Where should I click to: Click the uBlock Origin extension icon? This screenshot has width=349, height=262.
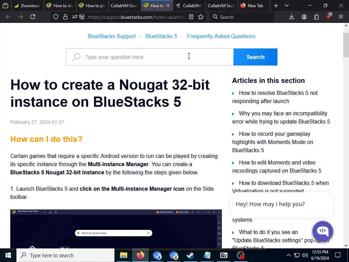pos(329,16)
